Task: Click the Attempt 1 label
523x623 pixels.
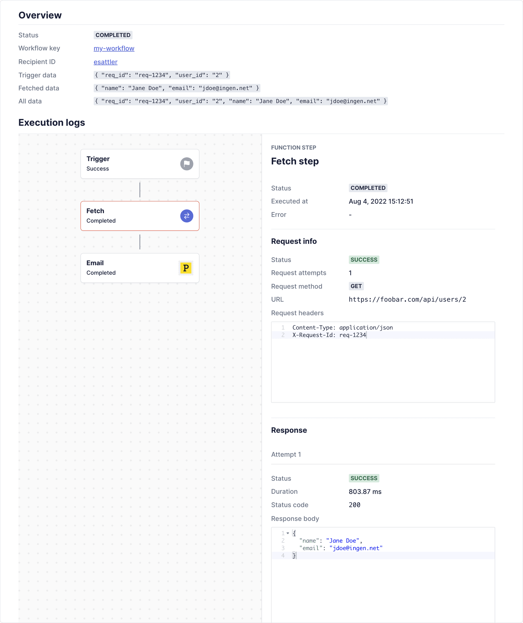Action: [x=286, y=455]
